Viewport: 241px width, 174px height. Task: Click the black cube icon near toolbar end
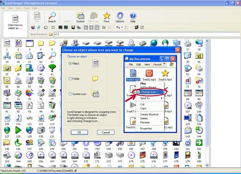coord(137,28)
